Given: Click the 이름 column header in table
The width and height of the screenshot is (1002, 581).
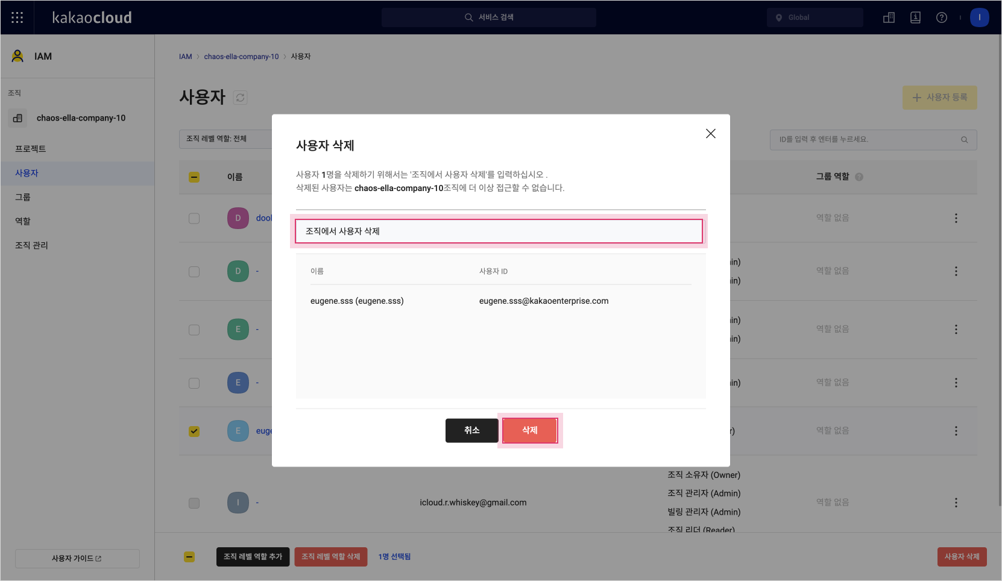Looking at the screenshot, I should coord(235,177).
